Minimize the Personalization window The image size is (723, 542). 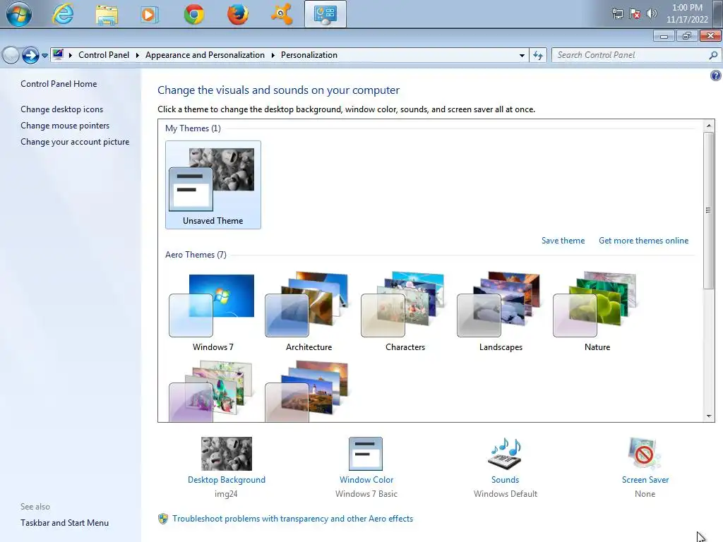[x=664, y=36]
